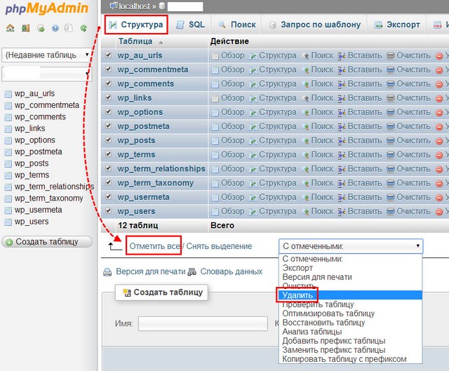Switch to the Структура tab
Image resolution: width=449 pixels, height=371 pixels.
[x=136, y=25]
